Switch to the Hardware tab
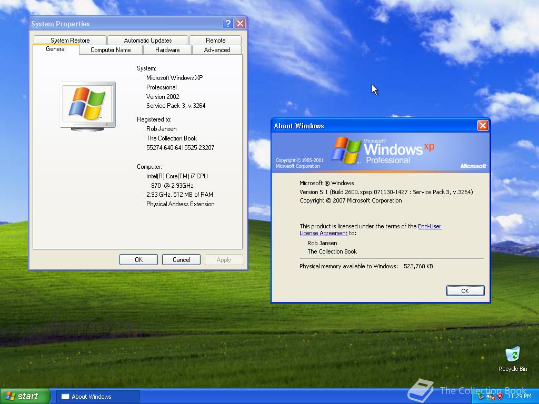 tap(167, 49)
